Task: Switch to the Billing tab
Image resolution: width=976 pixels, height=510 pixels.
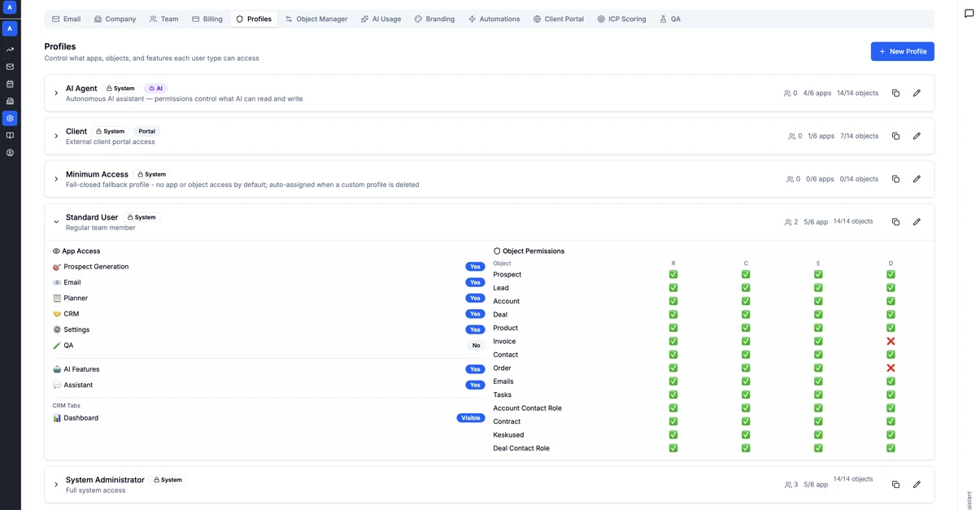Action: coord(207,19)
